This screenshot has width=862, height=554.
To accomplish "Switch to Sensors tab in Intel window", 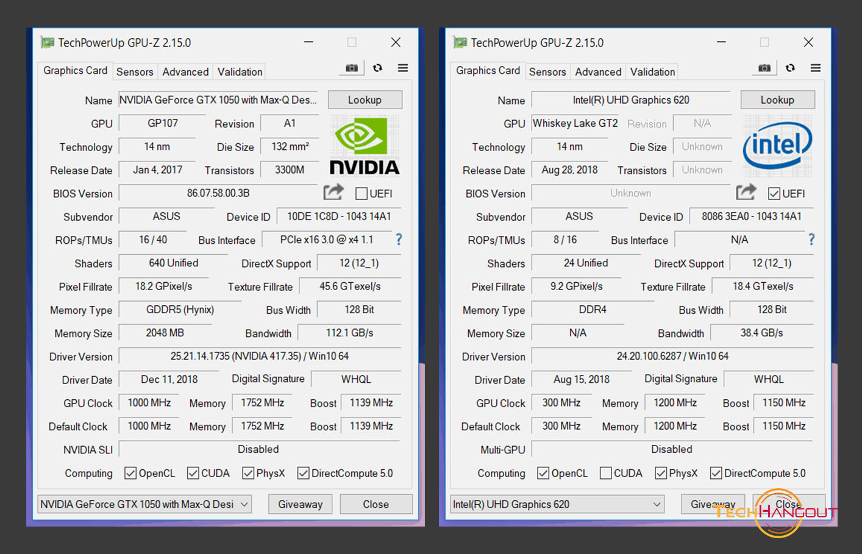I will tap(547, 72).
